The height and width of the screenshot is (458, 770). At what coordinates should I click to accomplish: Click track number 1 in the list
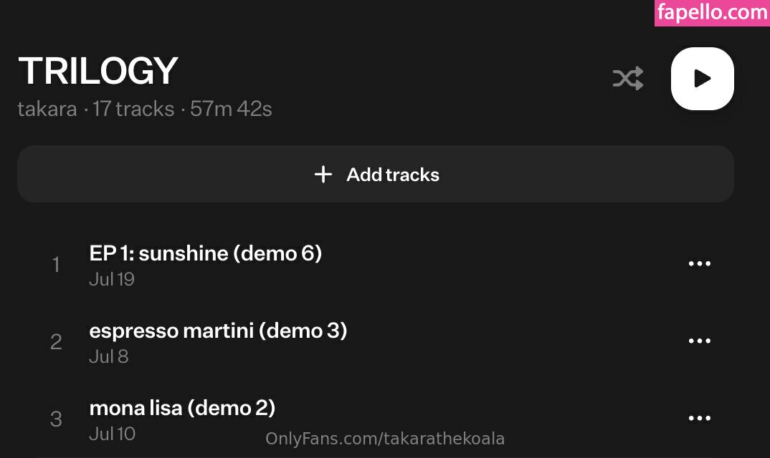coord(56,265)
